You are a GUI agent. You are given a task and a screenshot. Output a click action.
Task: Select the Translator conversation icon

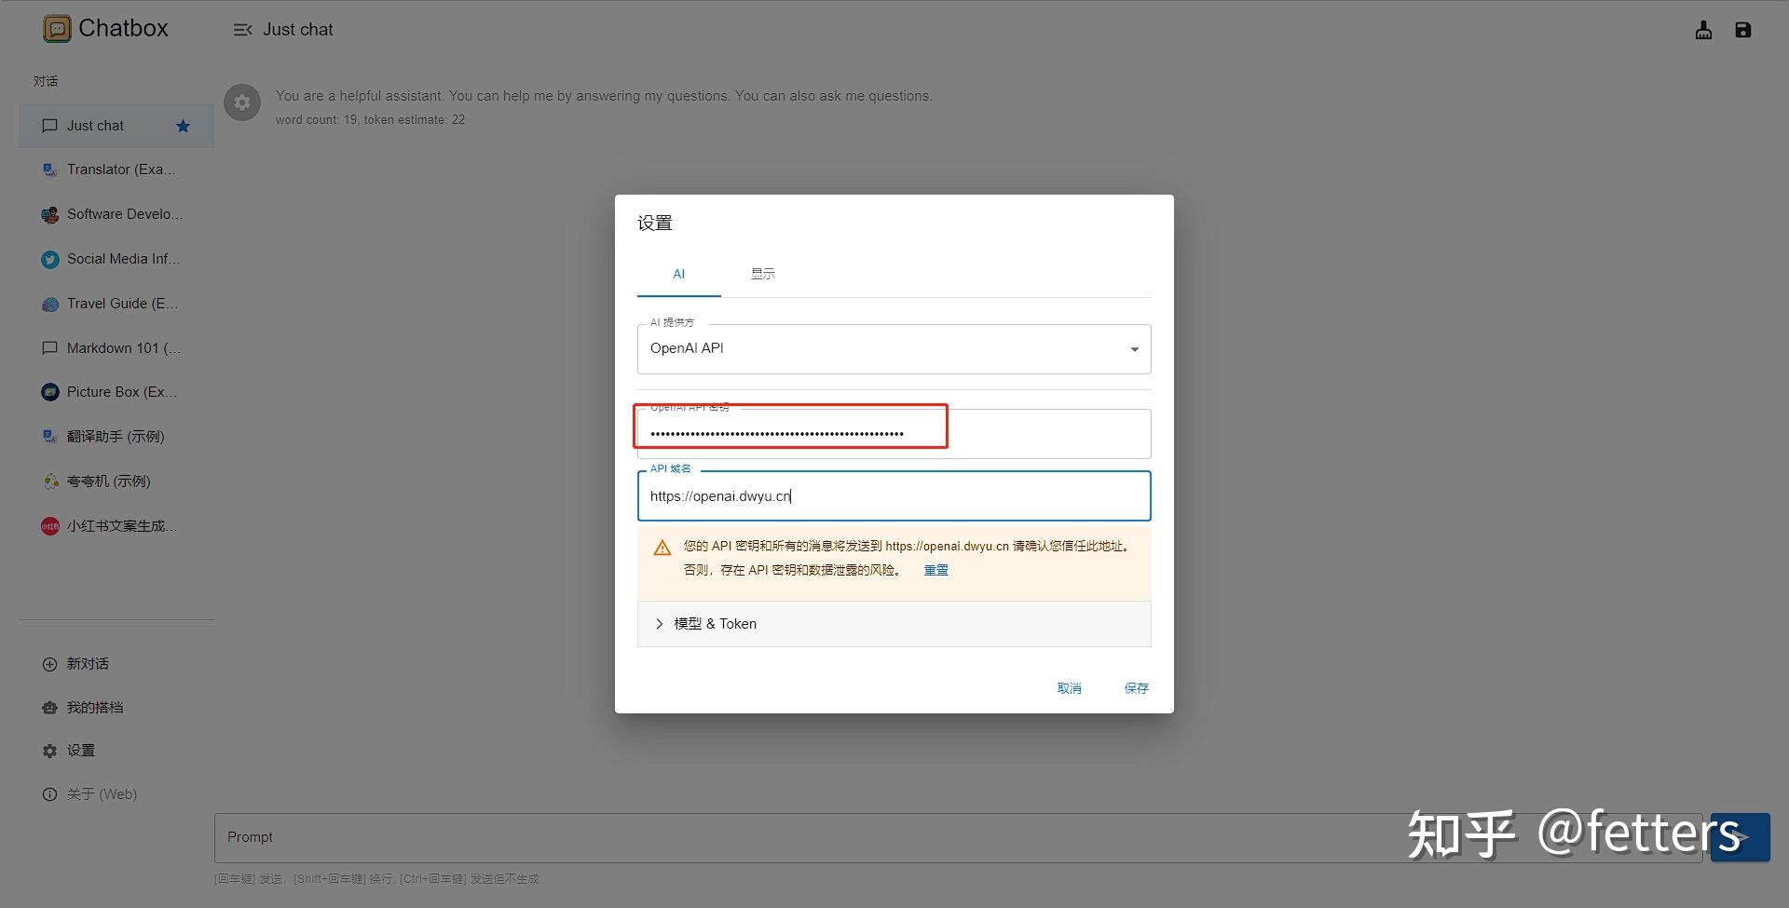point(49,169)
